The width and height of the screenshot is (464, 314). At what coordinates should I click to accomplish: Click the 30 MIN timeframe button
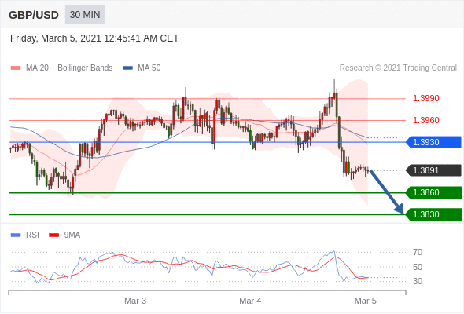85,15
